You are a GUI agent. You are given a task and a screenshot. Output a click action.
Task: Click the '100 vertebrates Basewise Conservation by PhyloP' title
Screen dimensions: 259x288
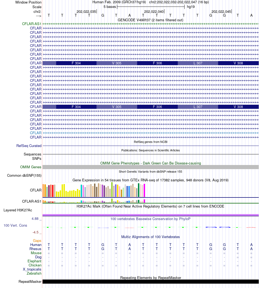(150, 219)
